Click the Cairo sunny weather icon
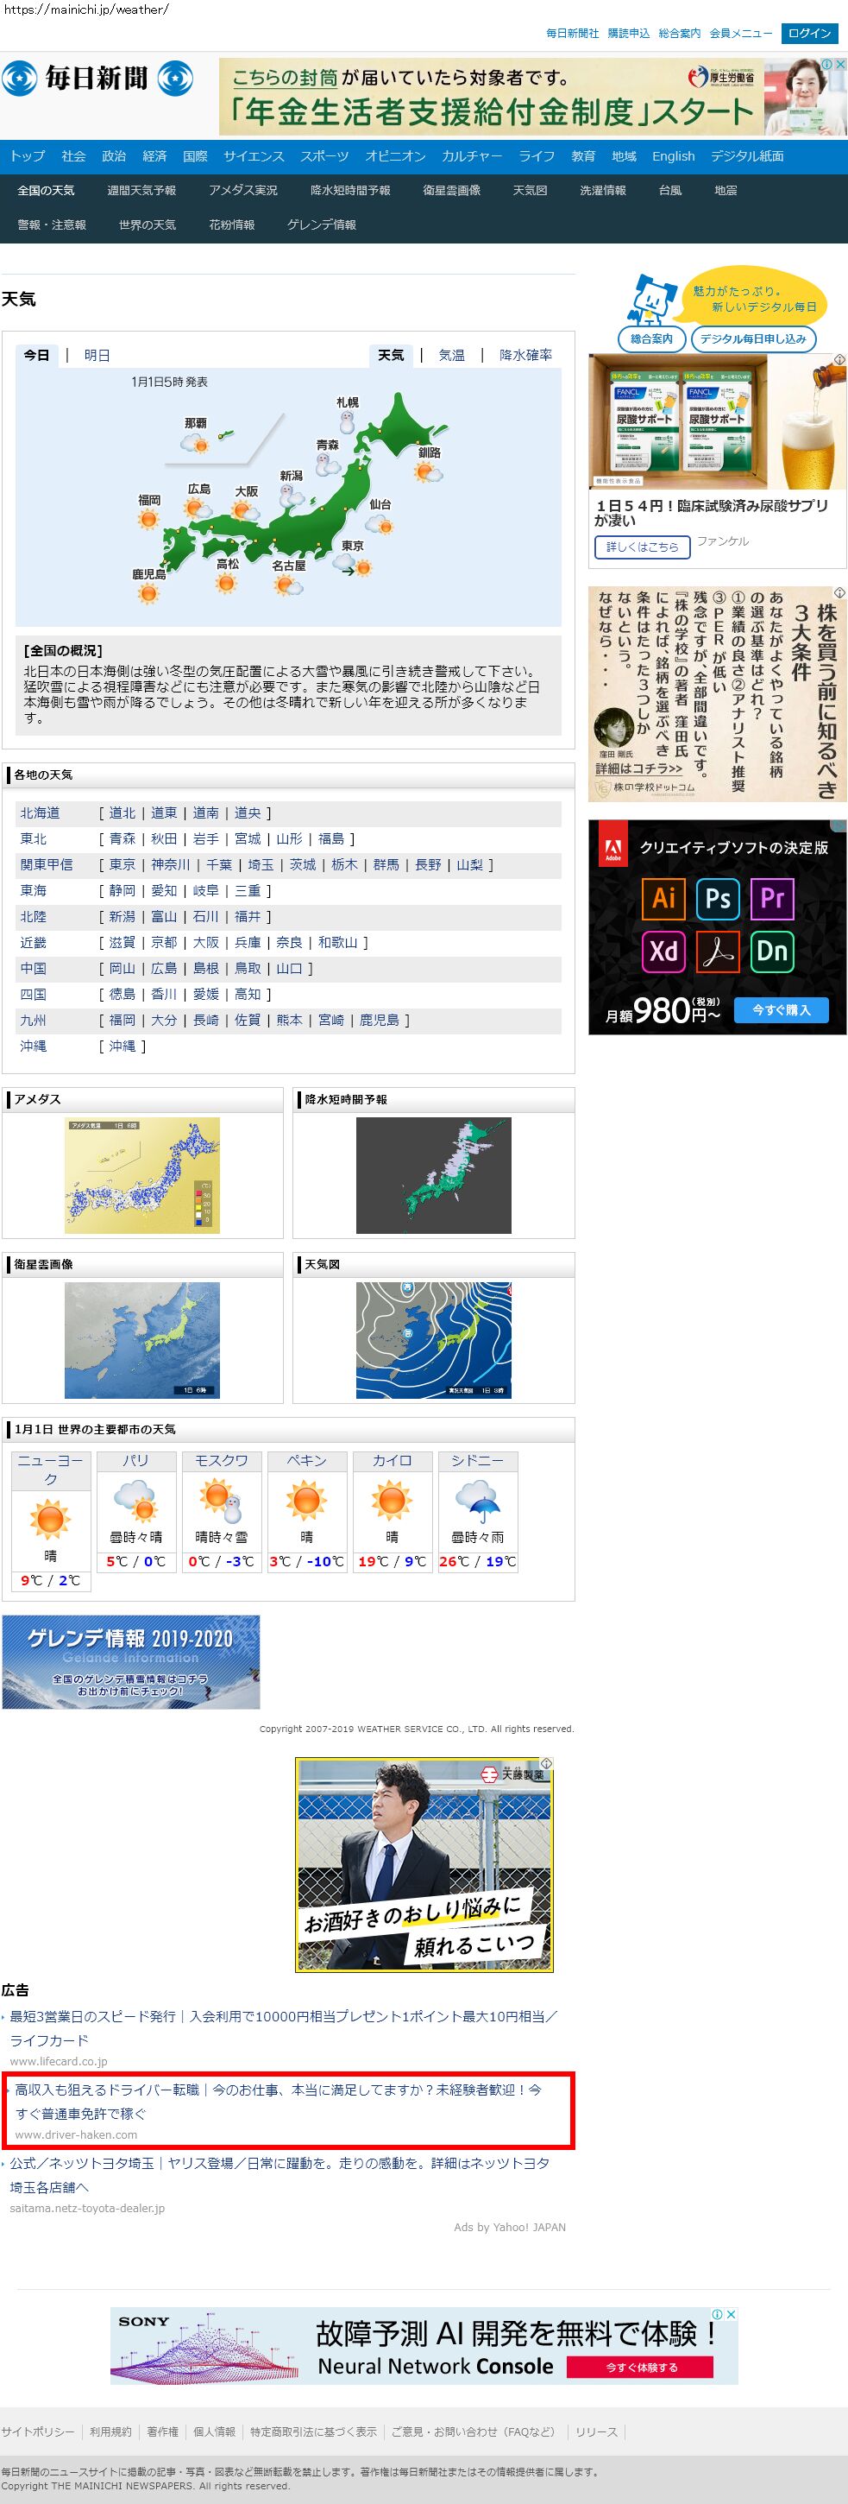Viewport: 848px width, 2504px height. click(392, 1500)
